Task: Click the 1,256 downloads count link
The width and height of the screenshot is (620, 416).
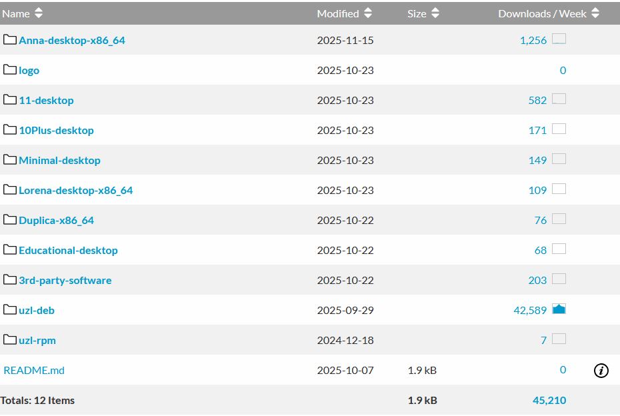Action: click(x=533, y=40)
